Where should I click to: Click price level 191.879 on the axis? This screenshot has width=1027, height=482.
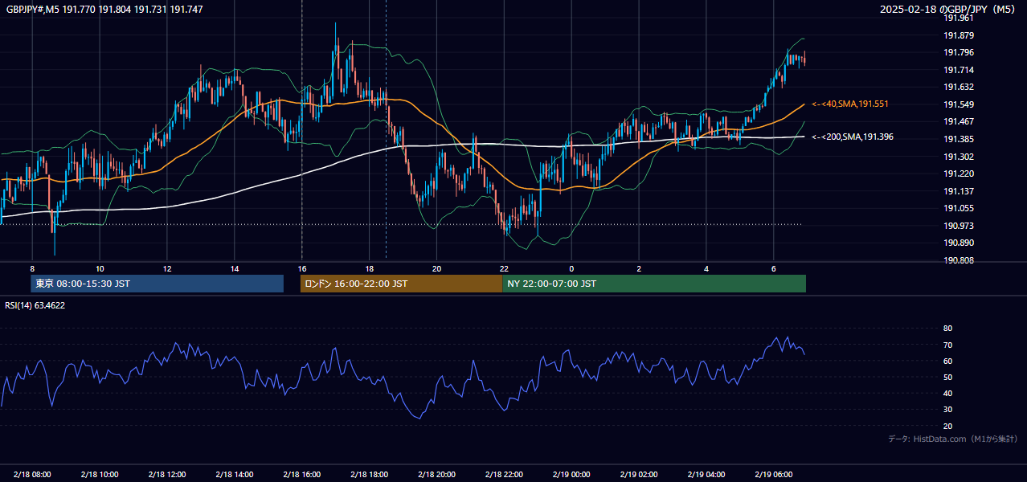click(959, 35)
